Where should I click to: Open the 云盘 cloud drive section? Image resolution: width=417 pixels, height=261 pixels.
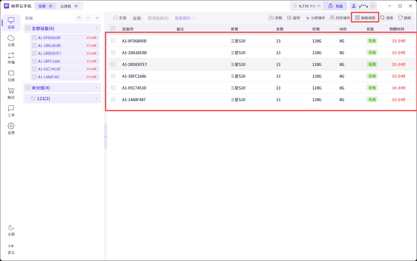11,41
